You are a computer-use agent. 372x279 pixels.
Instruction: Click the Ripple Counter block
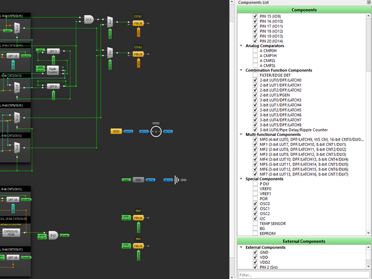[x=52, y=70]
